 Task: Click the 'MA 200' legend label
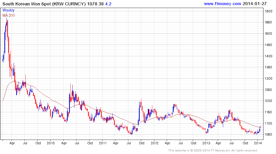tap(9, 15)
